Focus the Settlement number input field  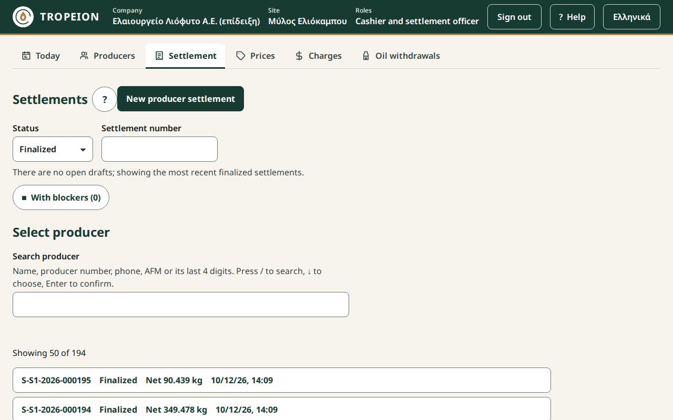click(159, 149)
